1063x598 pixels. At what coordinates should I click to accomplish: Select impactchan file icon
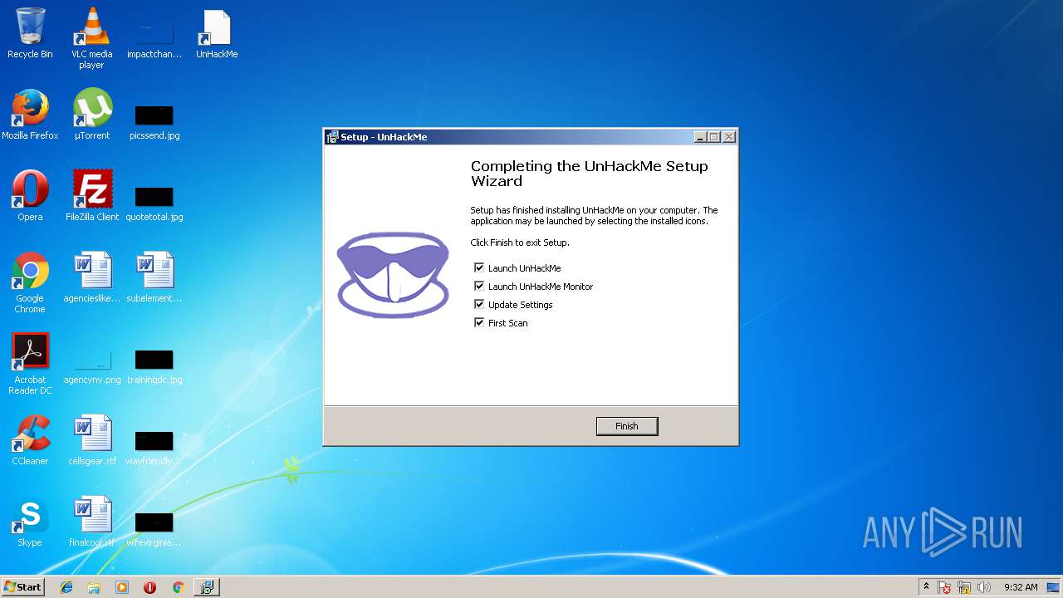(x=154, y=41)
